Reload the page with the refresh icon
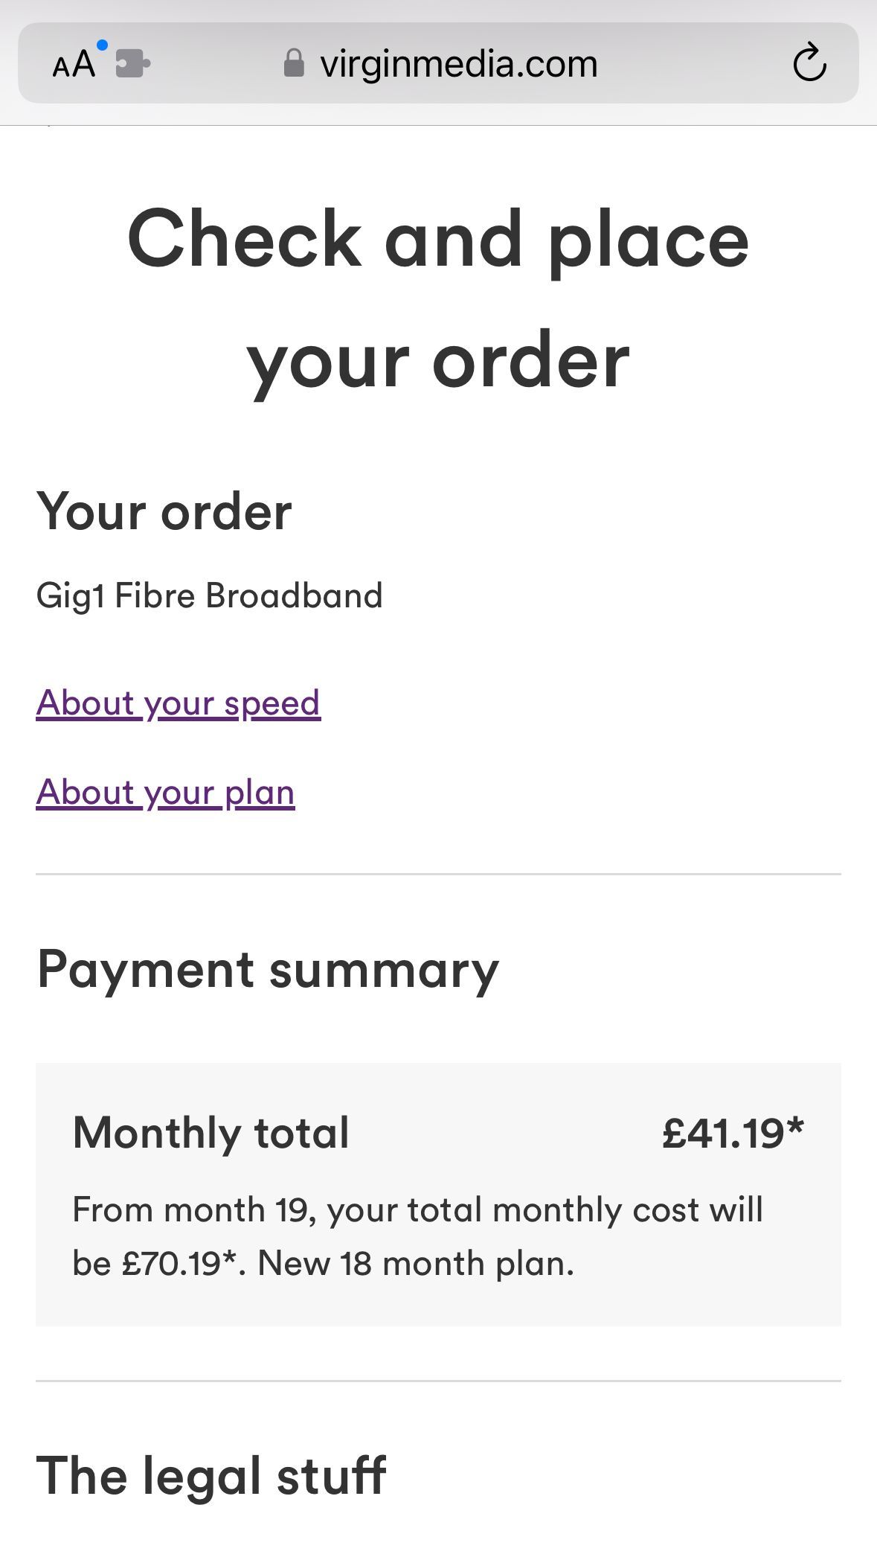The width and height of the screenshot is (877, 1563). click(x=809, y=63)
